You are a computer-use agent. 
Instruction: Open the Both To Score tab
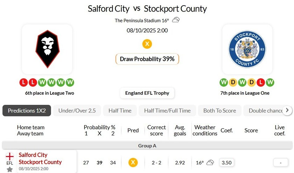pyautogui.click(x=219, y=110)
